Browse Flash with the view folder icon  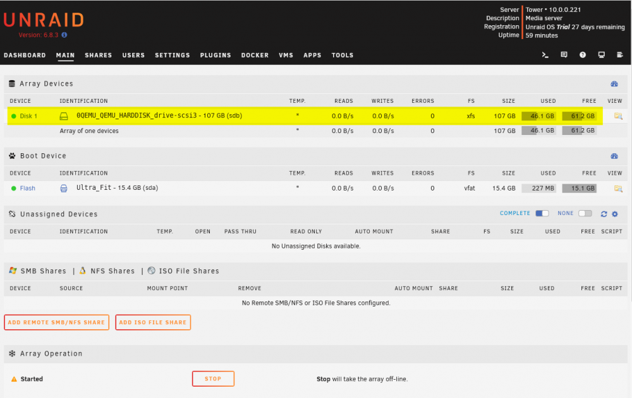tap(618, 189)
